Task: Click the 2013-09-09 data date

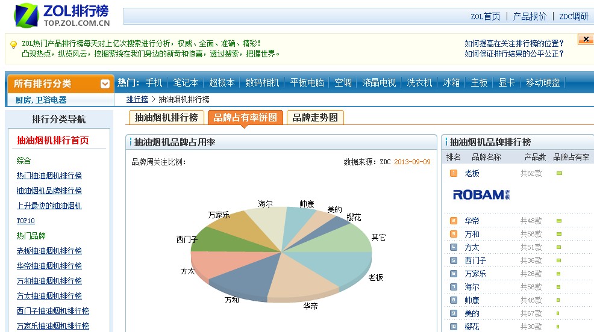Action: point(412,162)
